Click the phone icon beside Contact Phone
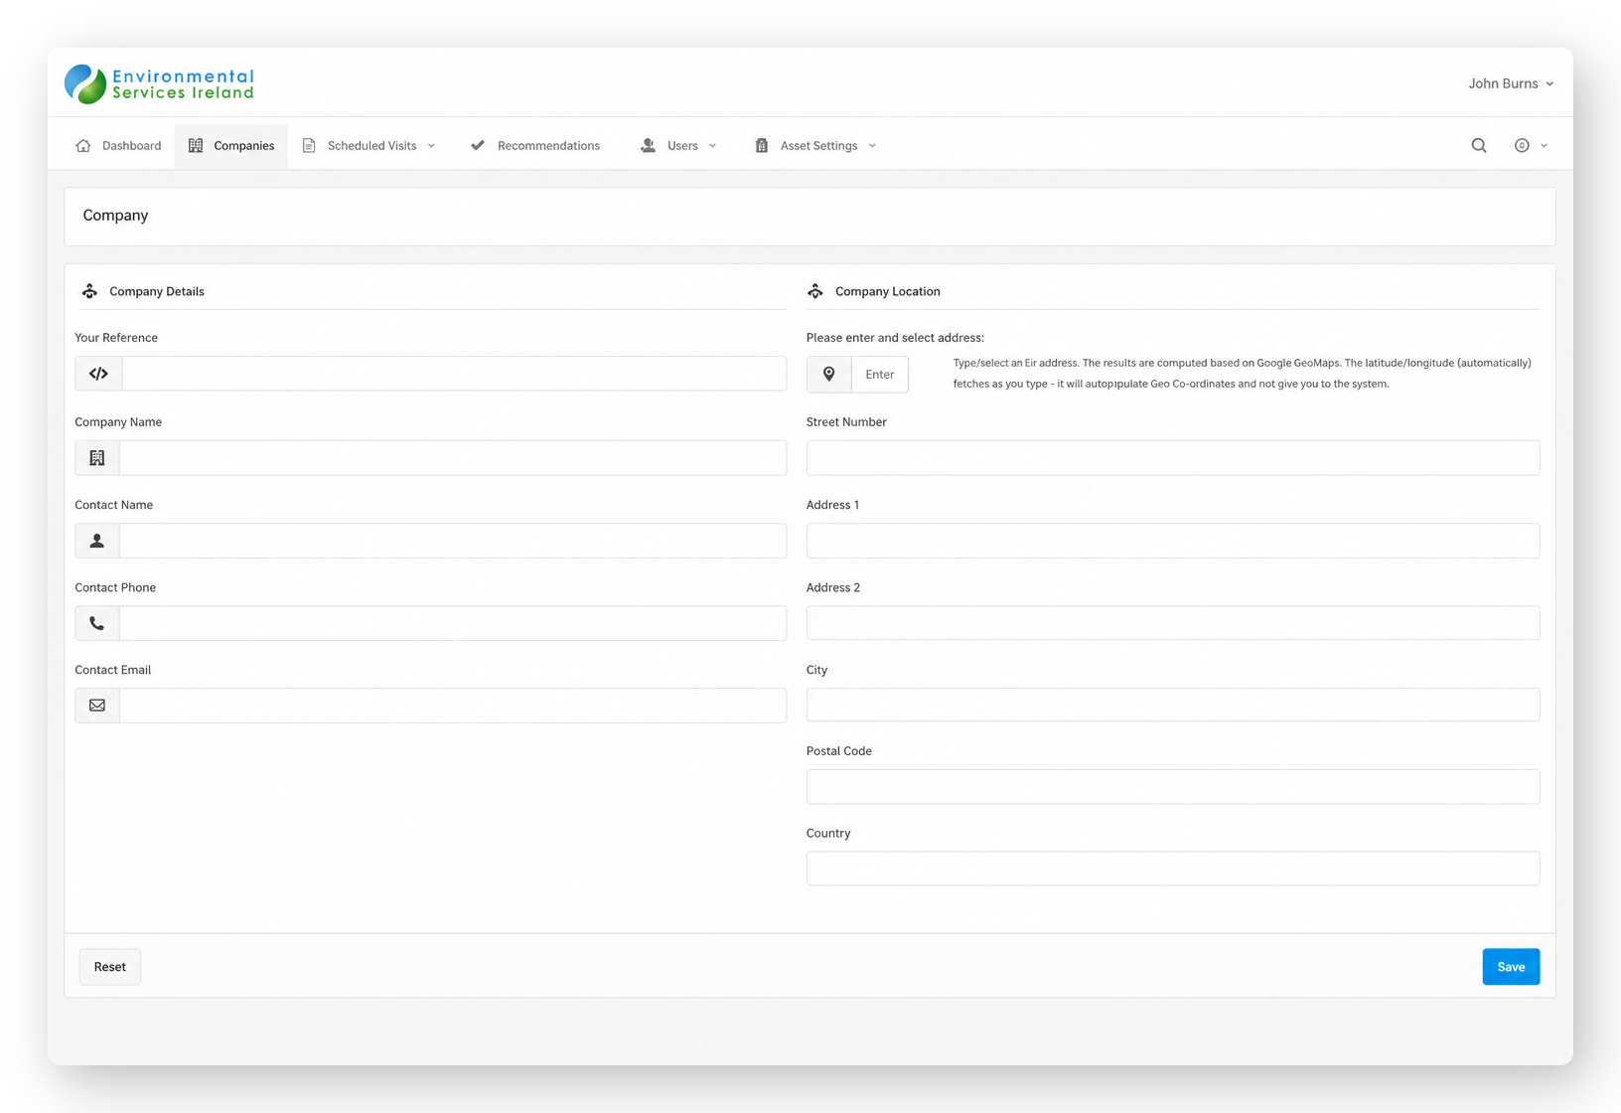This screenshot has width=1621, height=1113. (97, 623)
